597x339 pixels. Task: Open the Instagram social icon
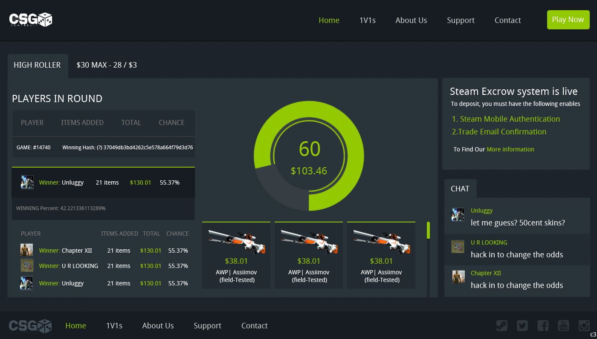tap(584, 325)
